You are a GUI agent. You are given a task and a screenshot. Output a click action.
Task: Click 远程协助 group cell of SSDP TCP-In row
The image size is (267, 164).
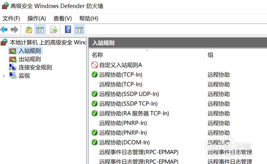219,104
